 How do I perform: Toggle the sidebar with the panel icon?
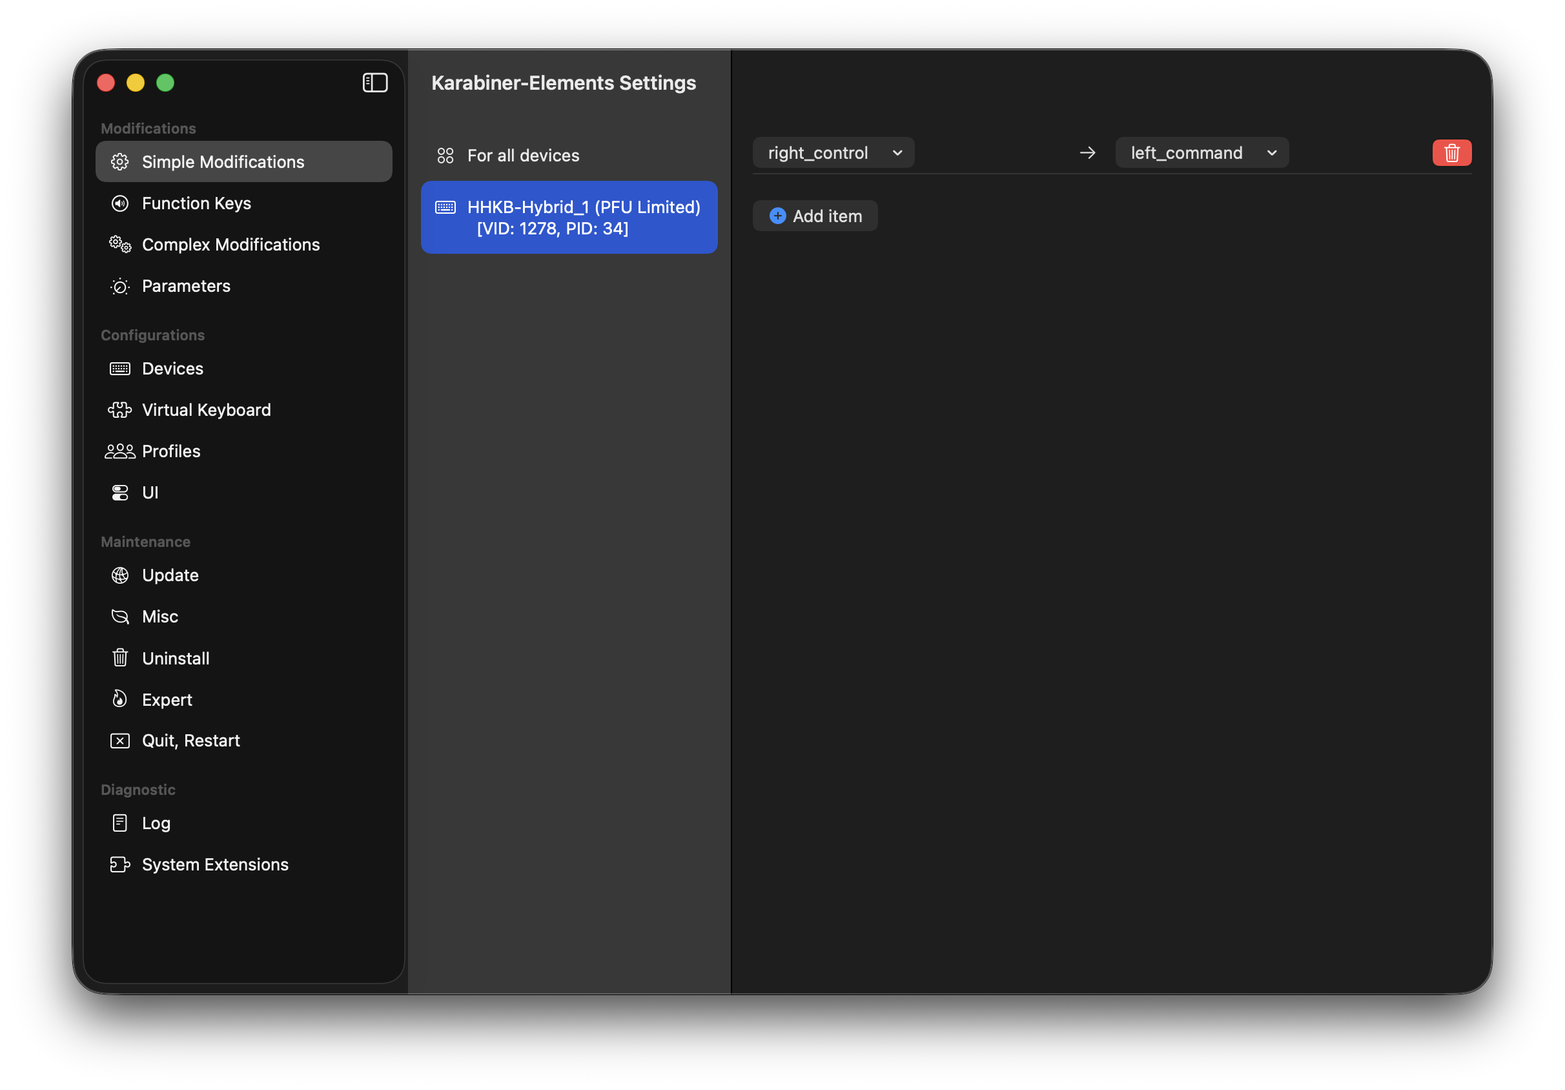375,83
